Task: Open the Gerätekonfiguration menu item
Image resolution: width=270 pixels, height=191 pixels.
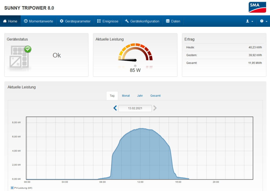Action: (142, 21)
